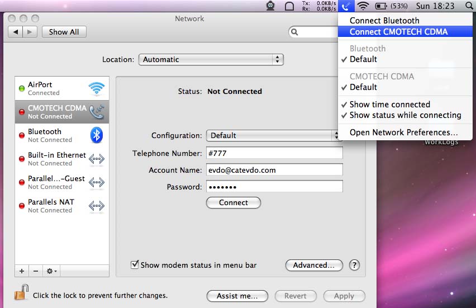The width and height of the screenshot is (476, 308).
Task: Select Default under CMOTECH CDMA in the menu
Action: (x=405, y=87)
